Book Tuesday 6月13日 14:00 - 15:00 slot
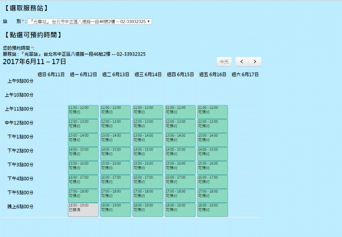This screenshot has width=342, height=237. point(115,154)
